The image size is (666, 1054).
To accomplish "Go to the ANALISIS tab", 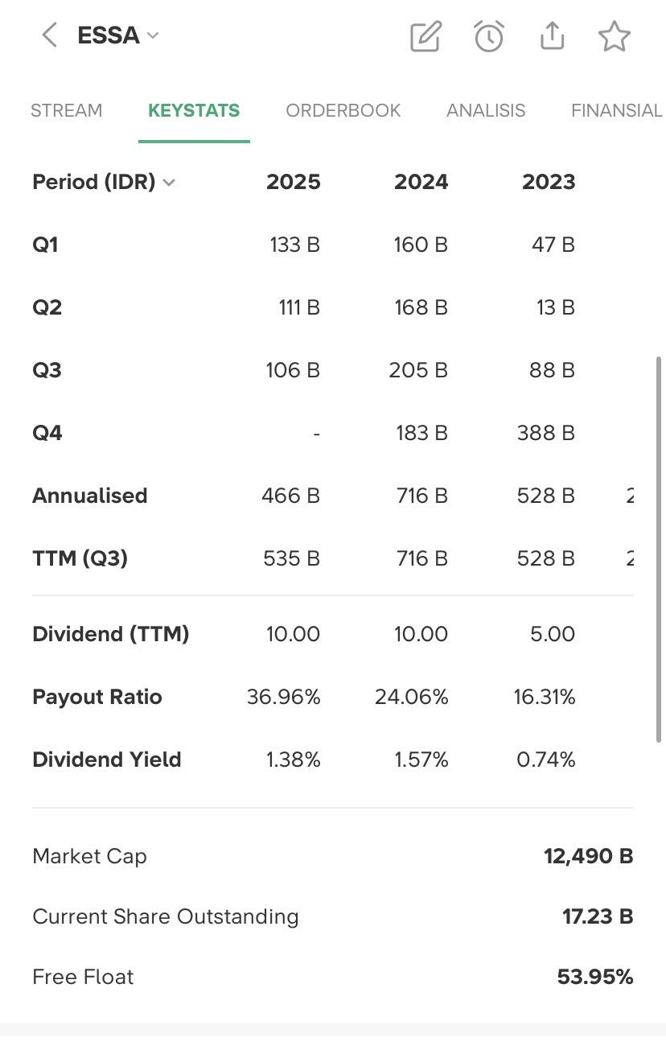I will click(x=486, y=110).
